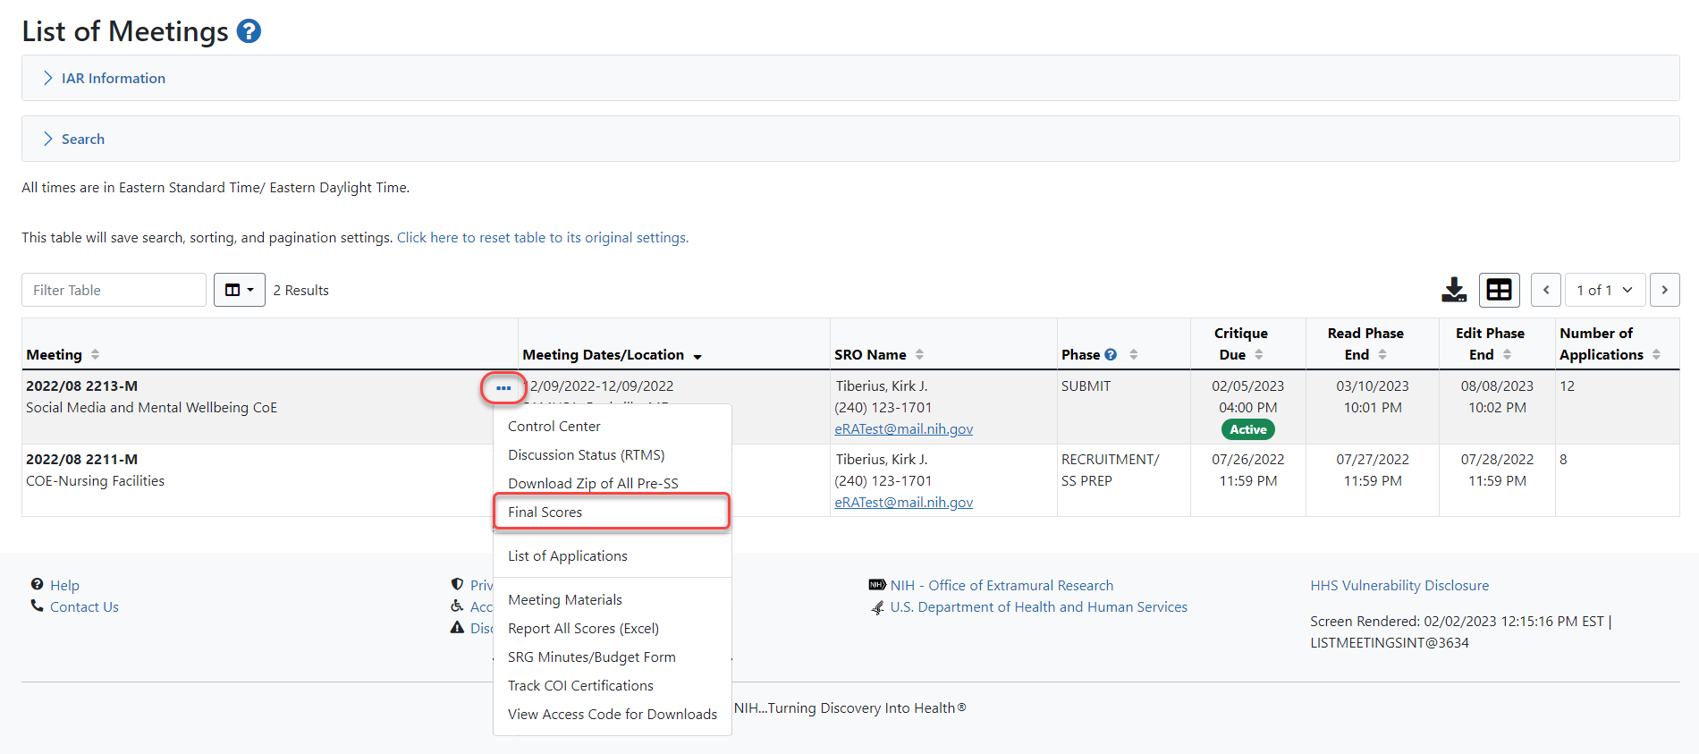This screenshot has height=754, width=1699.
Task: Sort by the Meeting column arrows
Action: pyautogui.click(x=95, y=355)
